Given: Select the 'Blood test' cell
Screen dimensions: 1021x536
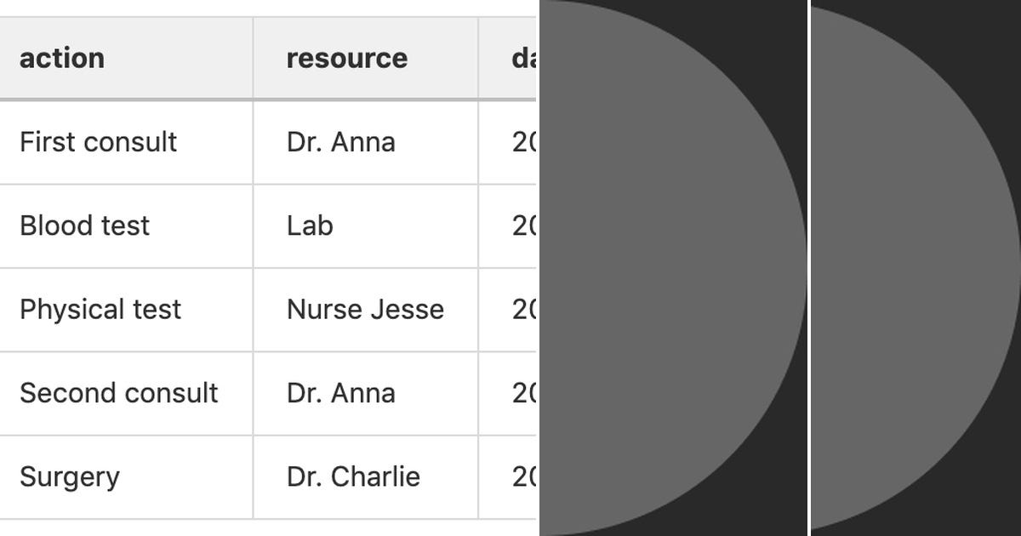Looking at the screenshot, I should tap(126, 225).
